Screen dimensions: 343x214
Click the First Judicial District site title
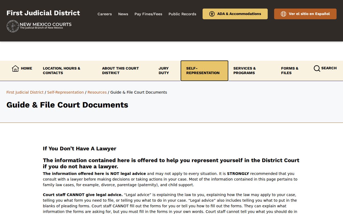(43, 13)
